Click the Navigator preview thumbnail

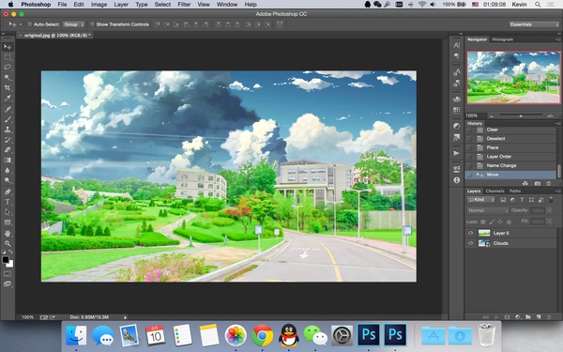[x=513, y=77]
